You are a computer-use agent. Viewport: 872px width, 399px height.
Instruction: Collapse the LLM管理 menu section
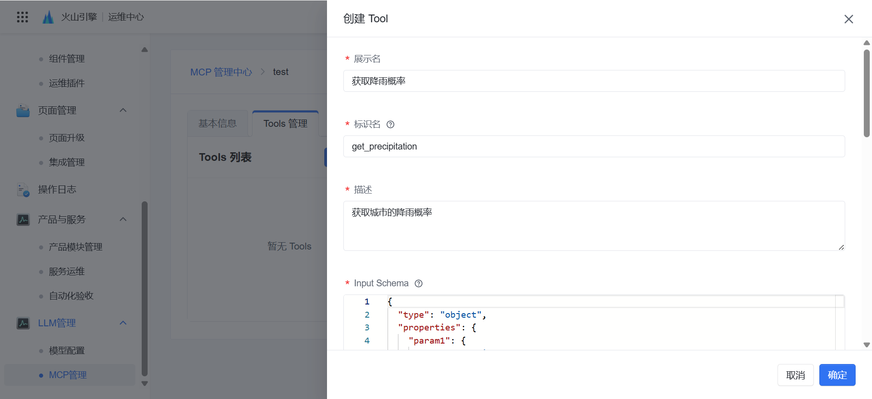point(123,323)
